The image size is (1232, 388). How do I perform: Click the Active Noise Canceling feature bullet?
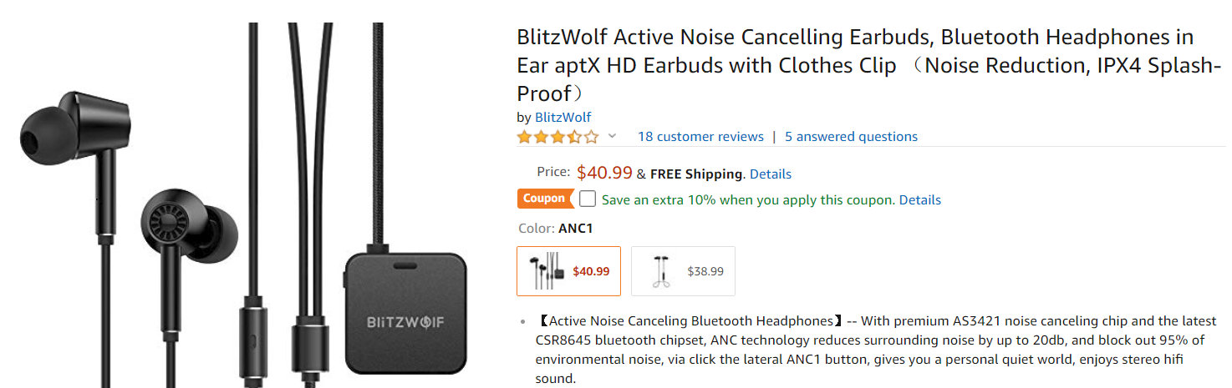869,350
